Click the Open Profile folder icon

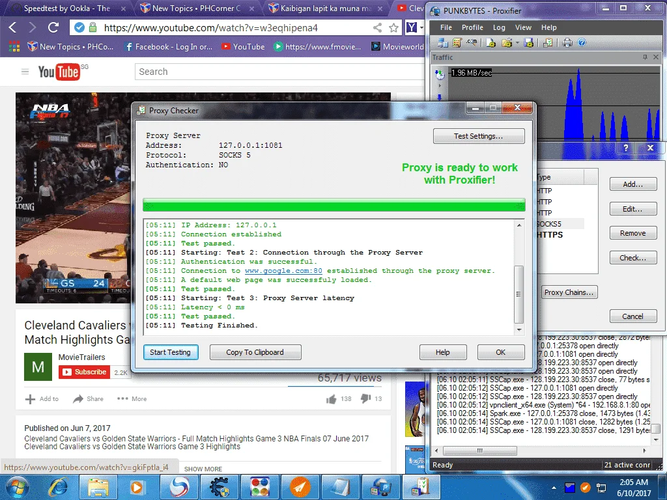coord(506,42)
